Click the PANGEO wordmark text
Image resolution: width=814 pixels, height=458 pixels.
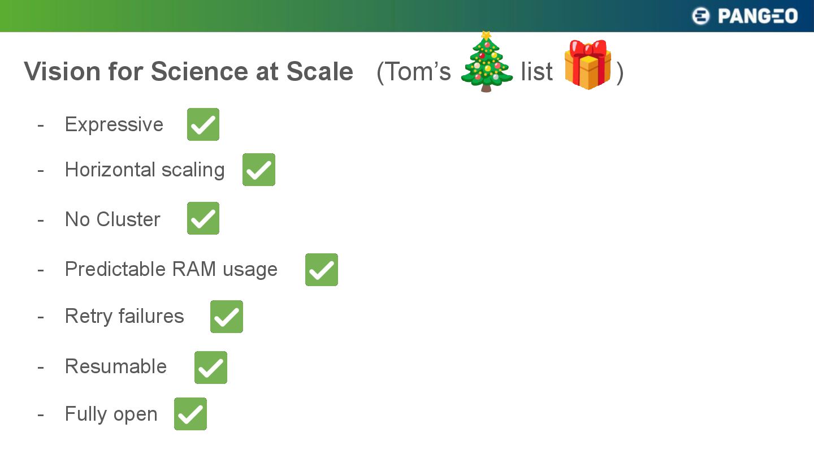click(757, 16)
